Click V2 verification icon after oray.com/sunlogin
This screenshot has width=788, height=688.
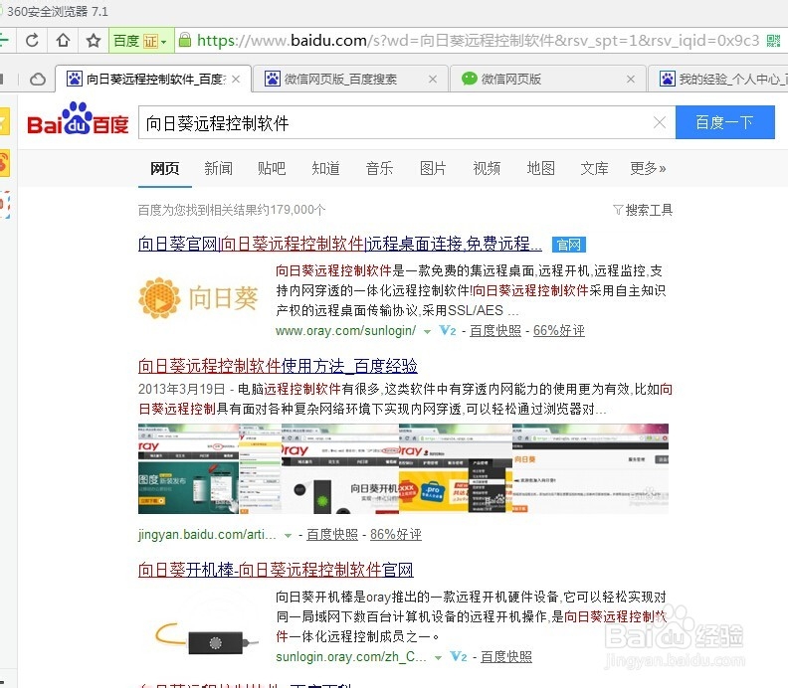pyautogui.click(x=448, y=330)
